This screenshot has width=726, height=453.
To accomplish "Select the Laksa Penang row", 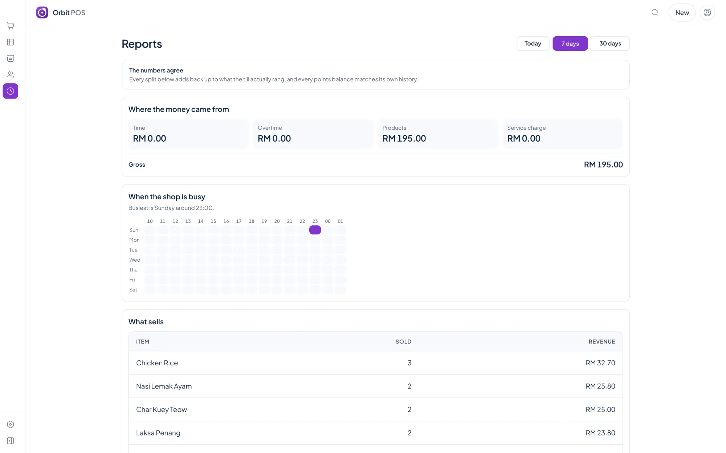I will [x=376, y=433].
